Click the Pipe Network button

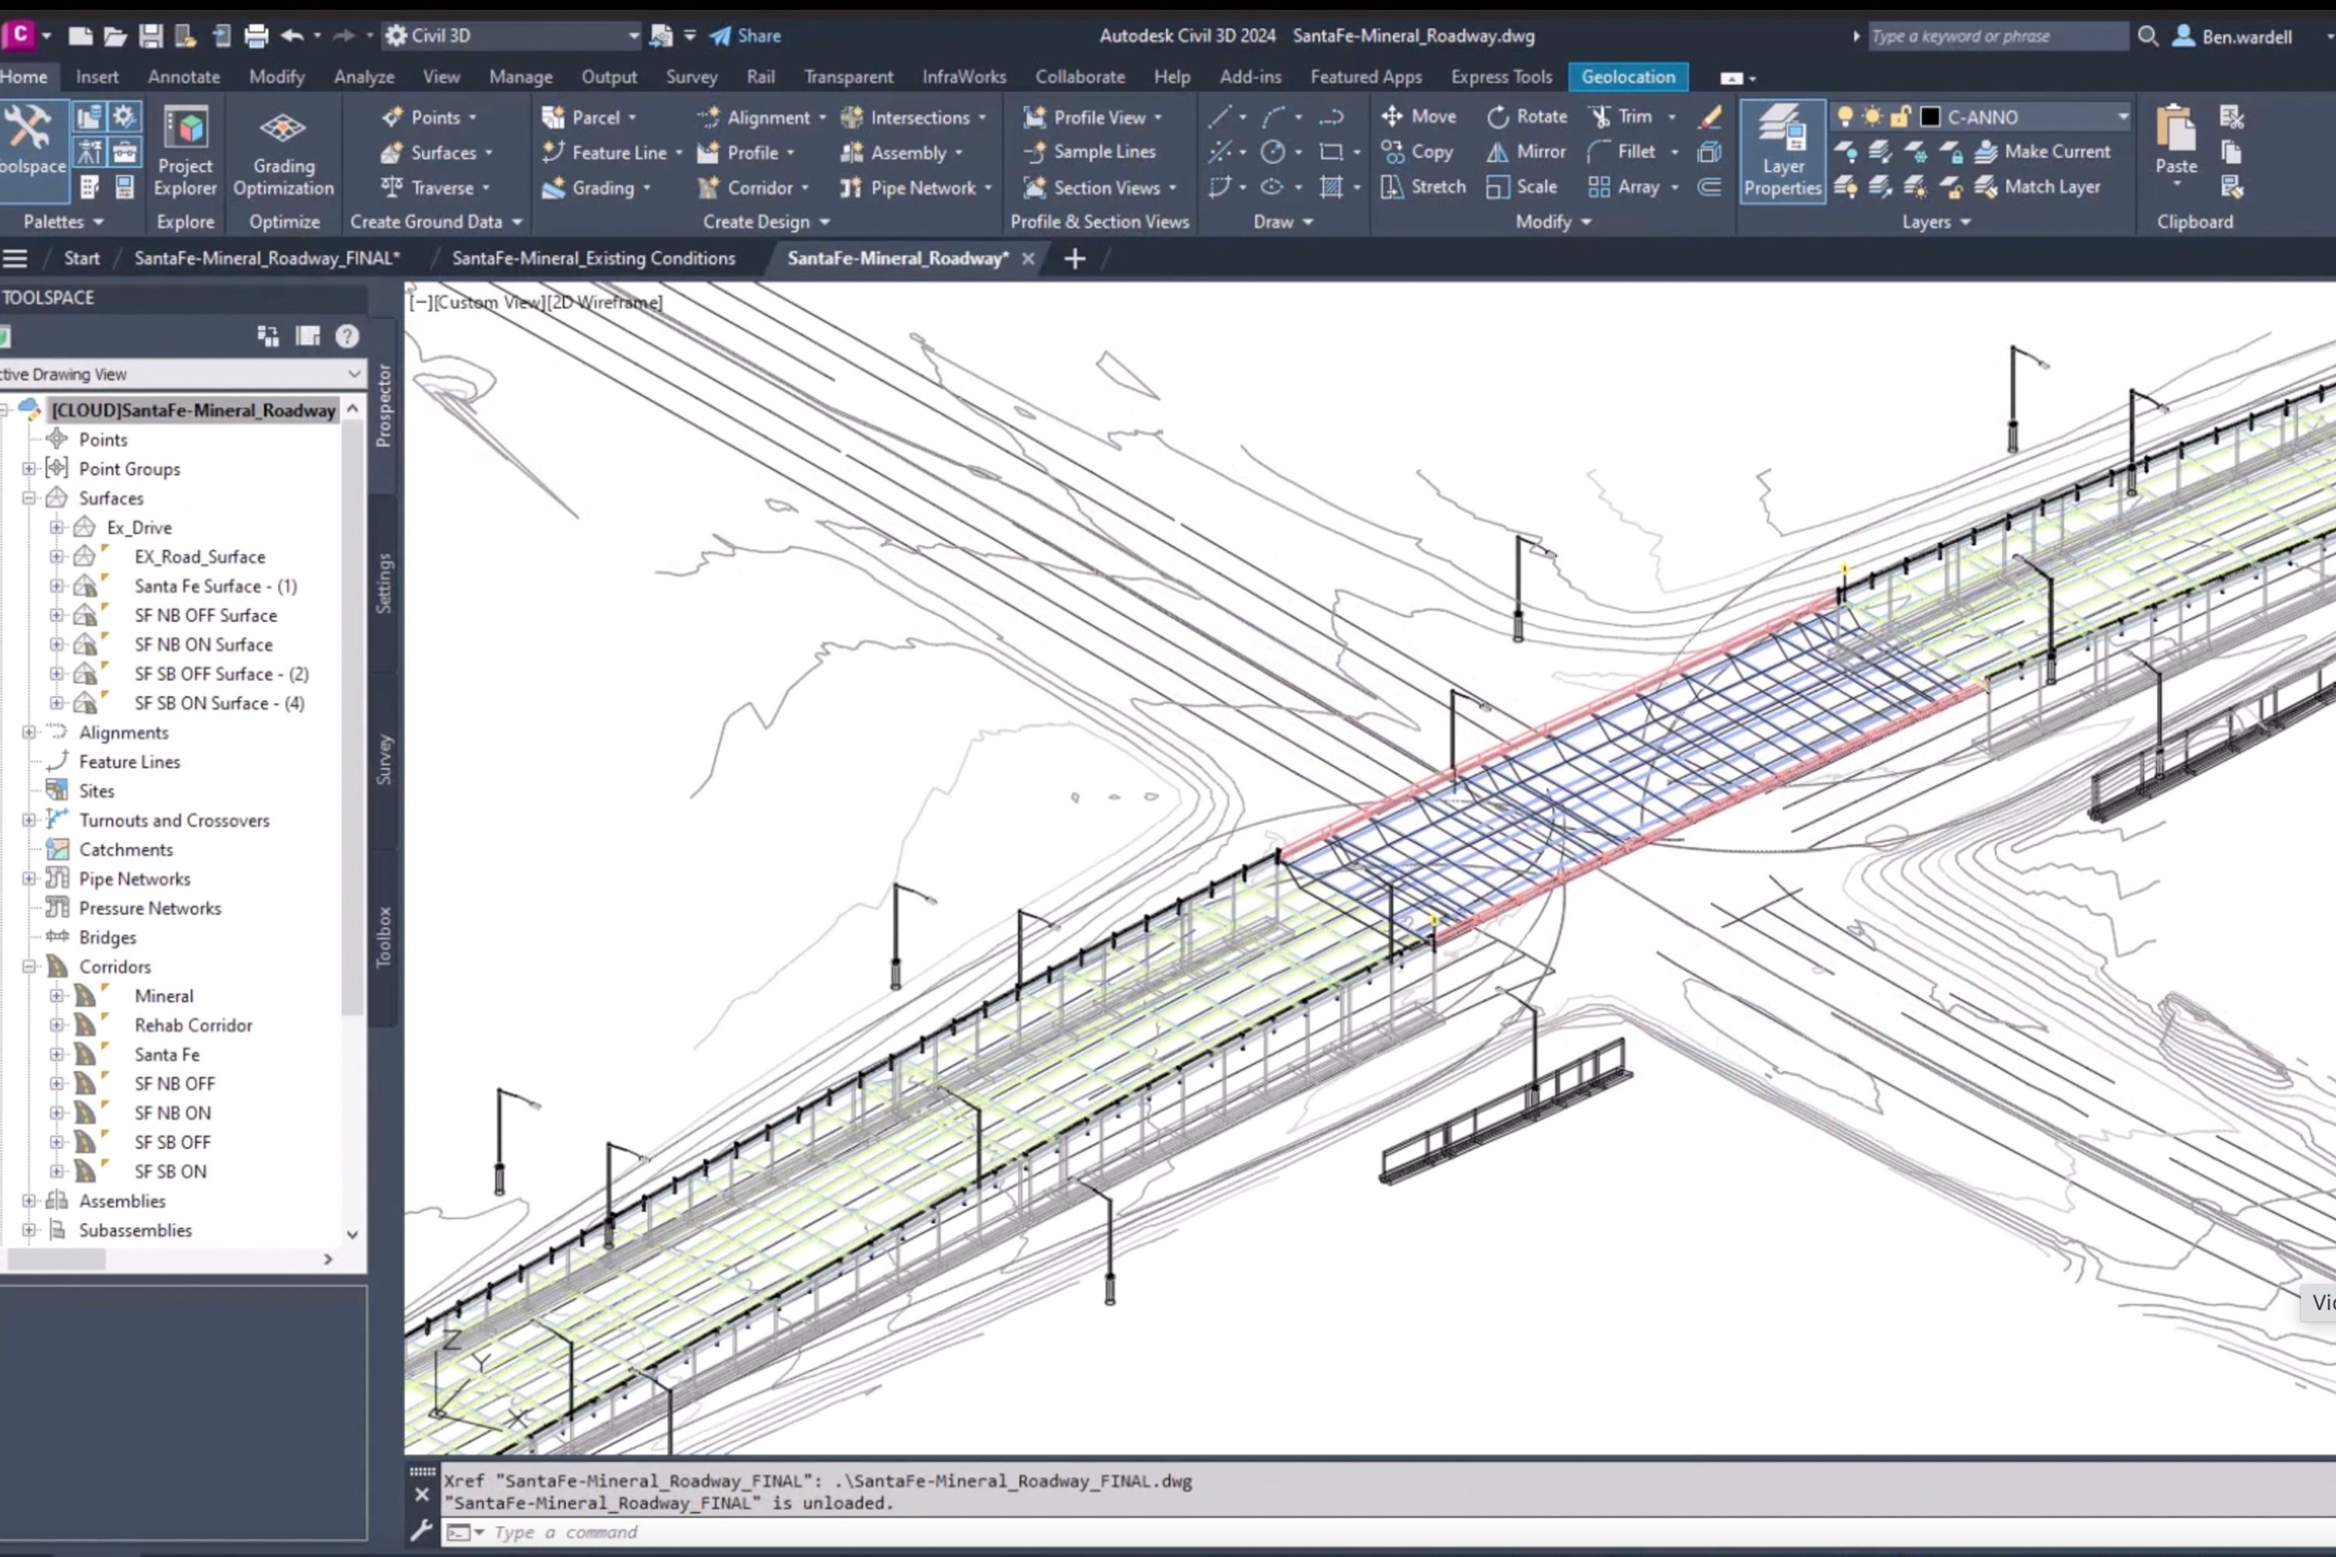pos(915,188)
